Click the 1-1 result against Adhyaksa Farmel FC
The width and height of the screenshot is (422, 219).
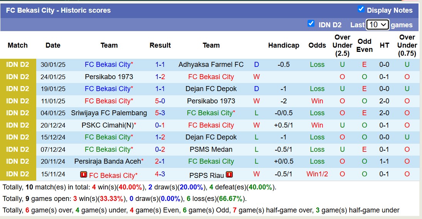[x=160, y=65]
